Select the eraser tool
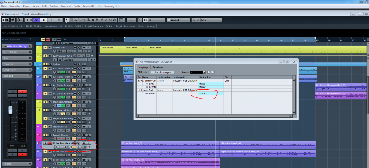The image size is (369, 168). click(x=84, y=20)
